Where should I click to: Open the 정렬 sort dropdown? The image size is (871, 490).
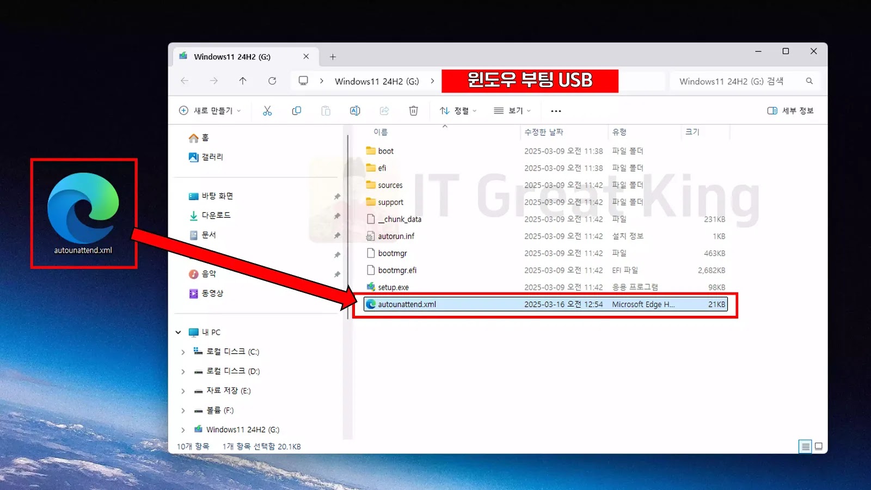click(458, 111)
